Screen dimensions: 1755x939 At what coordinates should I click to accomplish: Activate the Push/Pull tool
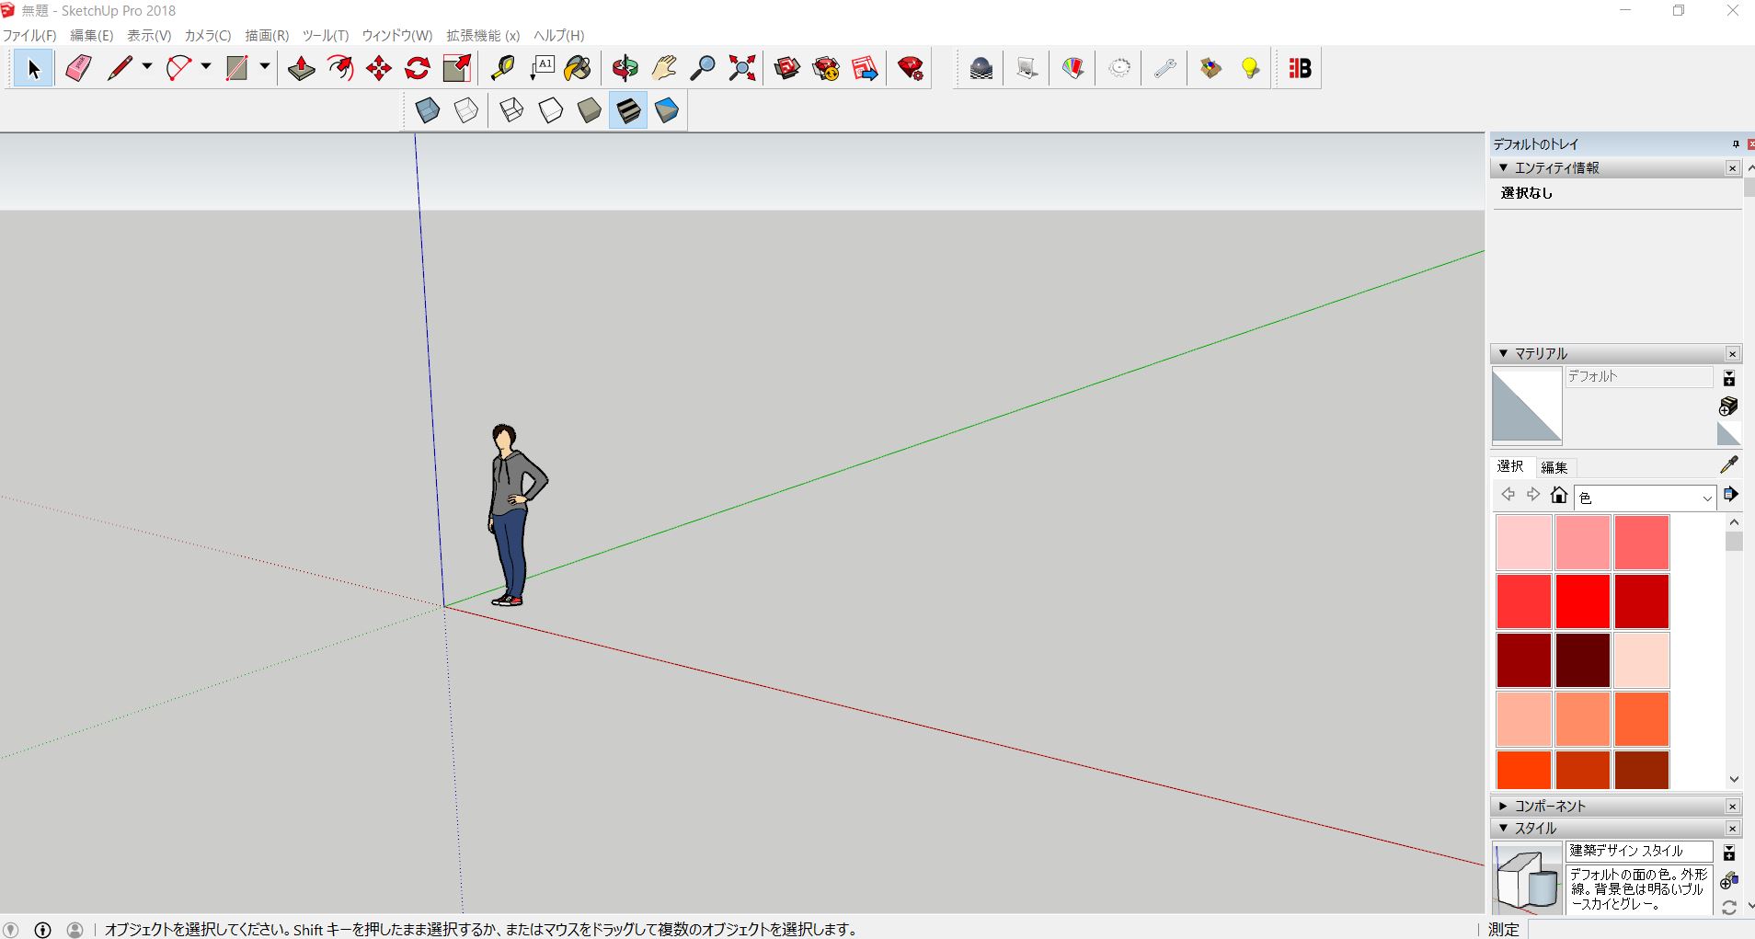point(301,69)
